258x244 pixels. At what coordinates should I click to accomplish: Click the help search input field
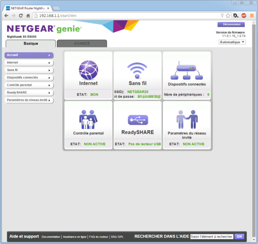click(212, 237)
